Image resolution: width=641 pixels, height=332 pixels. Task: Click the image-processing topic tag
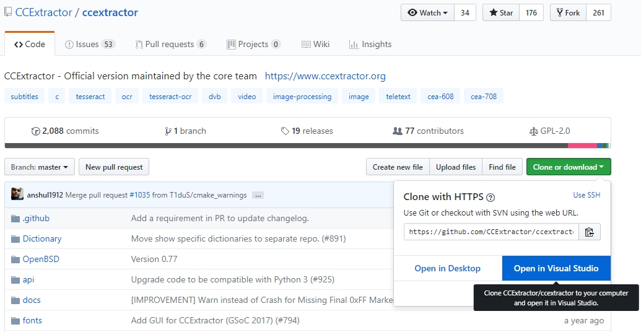click(x=302, y=97)
